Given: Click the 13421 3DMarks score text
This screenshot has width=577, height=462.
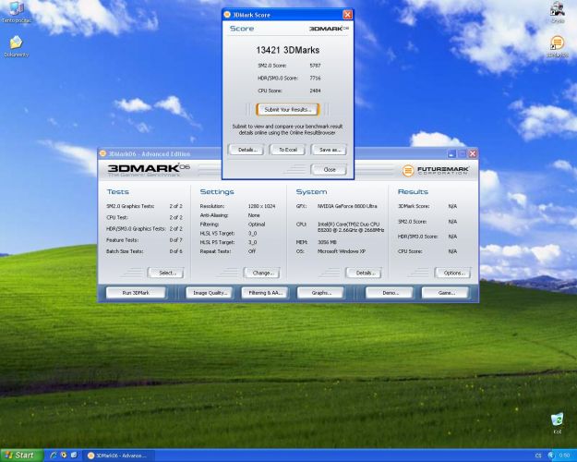Looking at the screenshot, I should (288, 50).
